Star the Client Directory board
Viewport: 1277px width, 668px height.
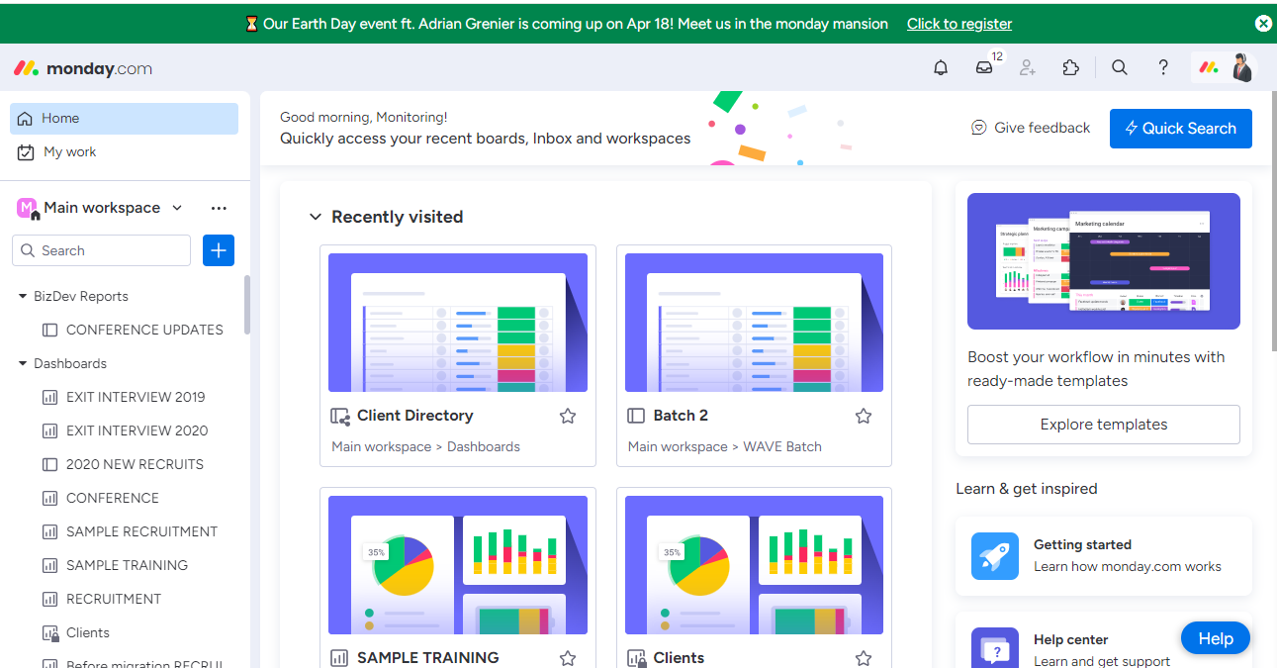tap(568, 416)
